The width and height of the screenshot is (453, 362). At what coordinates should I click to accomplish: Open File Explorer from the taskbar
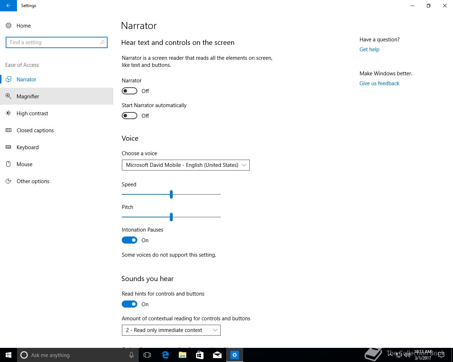(x=183, y=355)
